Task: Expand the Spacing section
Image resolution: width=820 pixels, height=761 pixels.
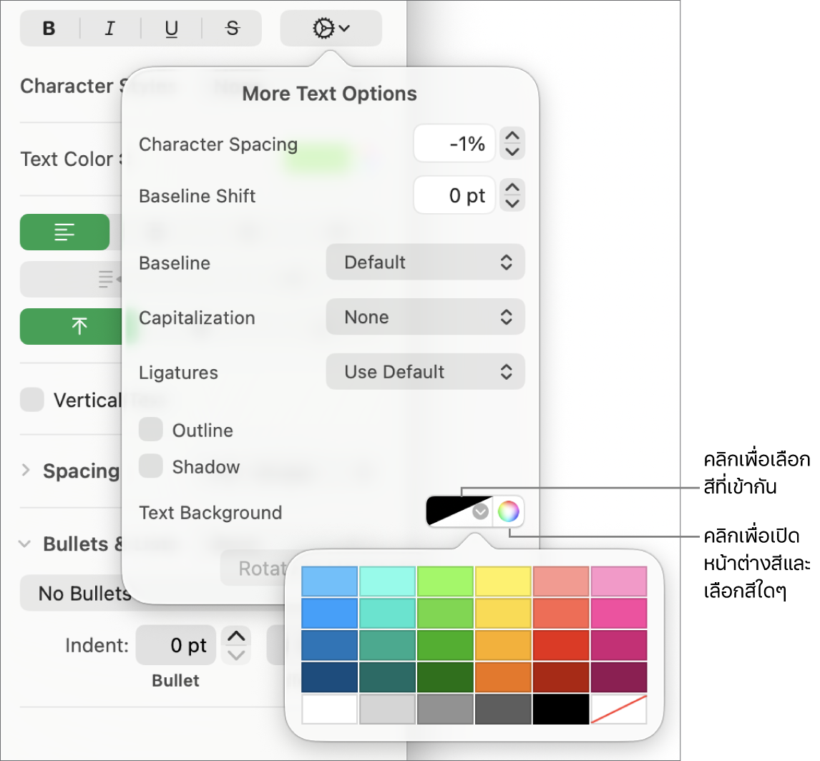Action: click(x=26, y=471)
